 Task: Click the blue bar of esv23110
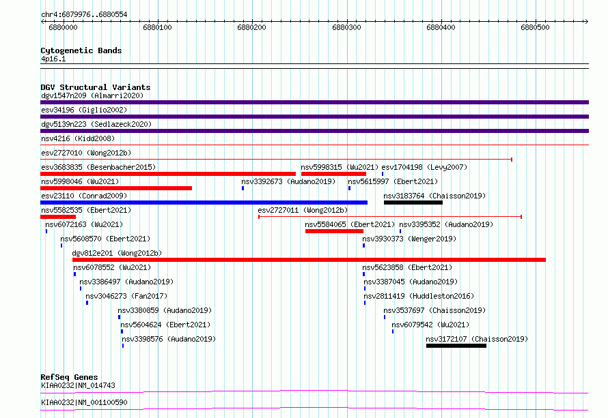(204, 203)
